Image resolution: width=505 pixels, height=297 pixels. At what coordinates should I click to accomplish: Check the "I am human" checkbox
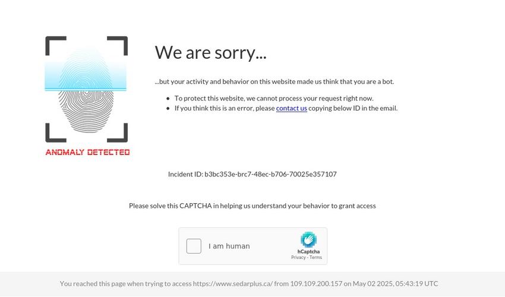tap(194, 246)
